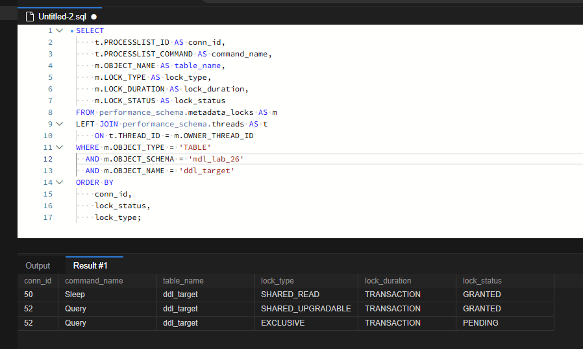Screen dimensions: 583x349
Task: Select the Query cell in the EXCLUSIVE row
Action: point(107,323)
